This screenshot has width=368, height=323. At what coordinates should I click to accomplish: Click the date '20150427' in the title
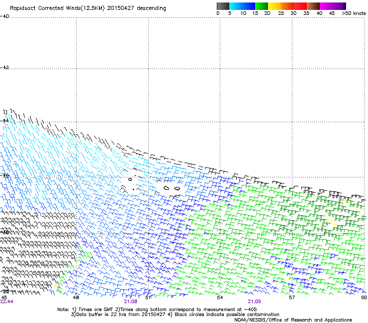tap(120, 8)
